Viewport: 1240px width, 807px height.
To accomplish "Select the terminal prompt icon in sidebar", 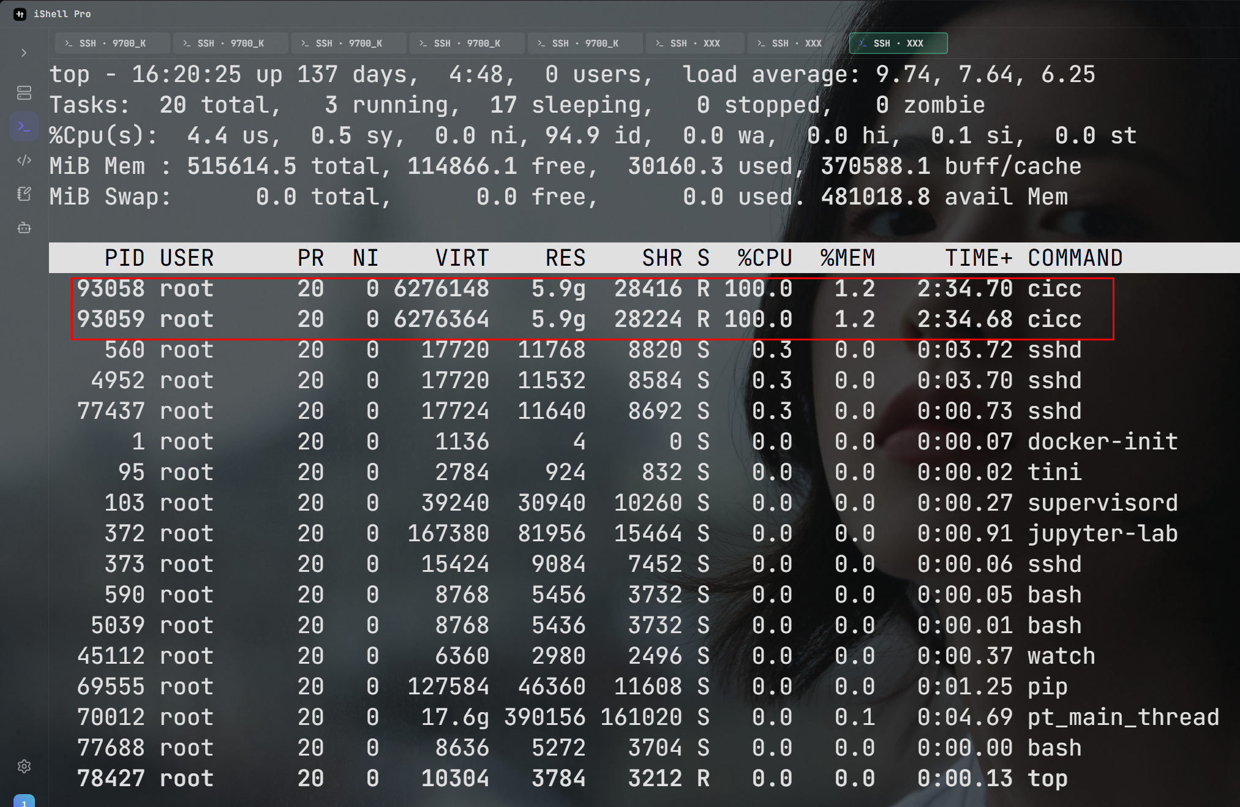I will [24, 127].
